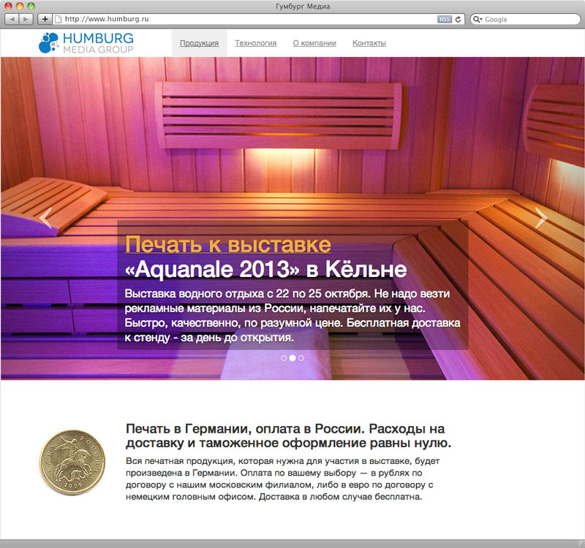
Task: Focus the Google search field
Action: pos(525,19)
